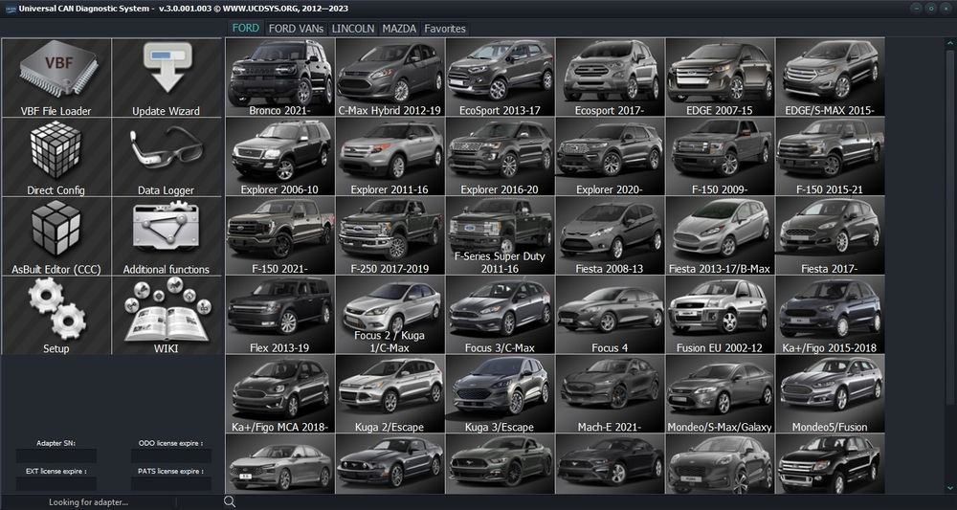957x510 pixels.
Task: Choose Kuga 3/Escape
Action: coord(500,394)
